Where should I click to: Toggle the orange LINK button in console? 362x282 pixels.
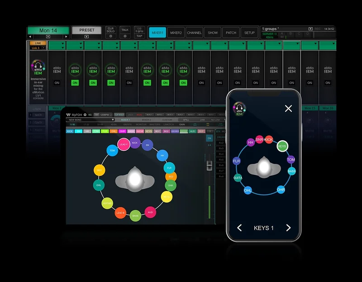coord(38,43)
